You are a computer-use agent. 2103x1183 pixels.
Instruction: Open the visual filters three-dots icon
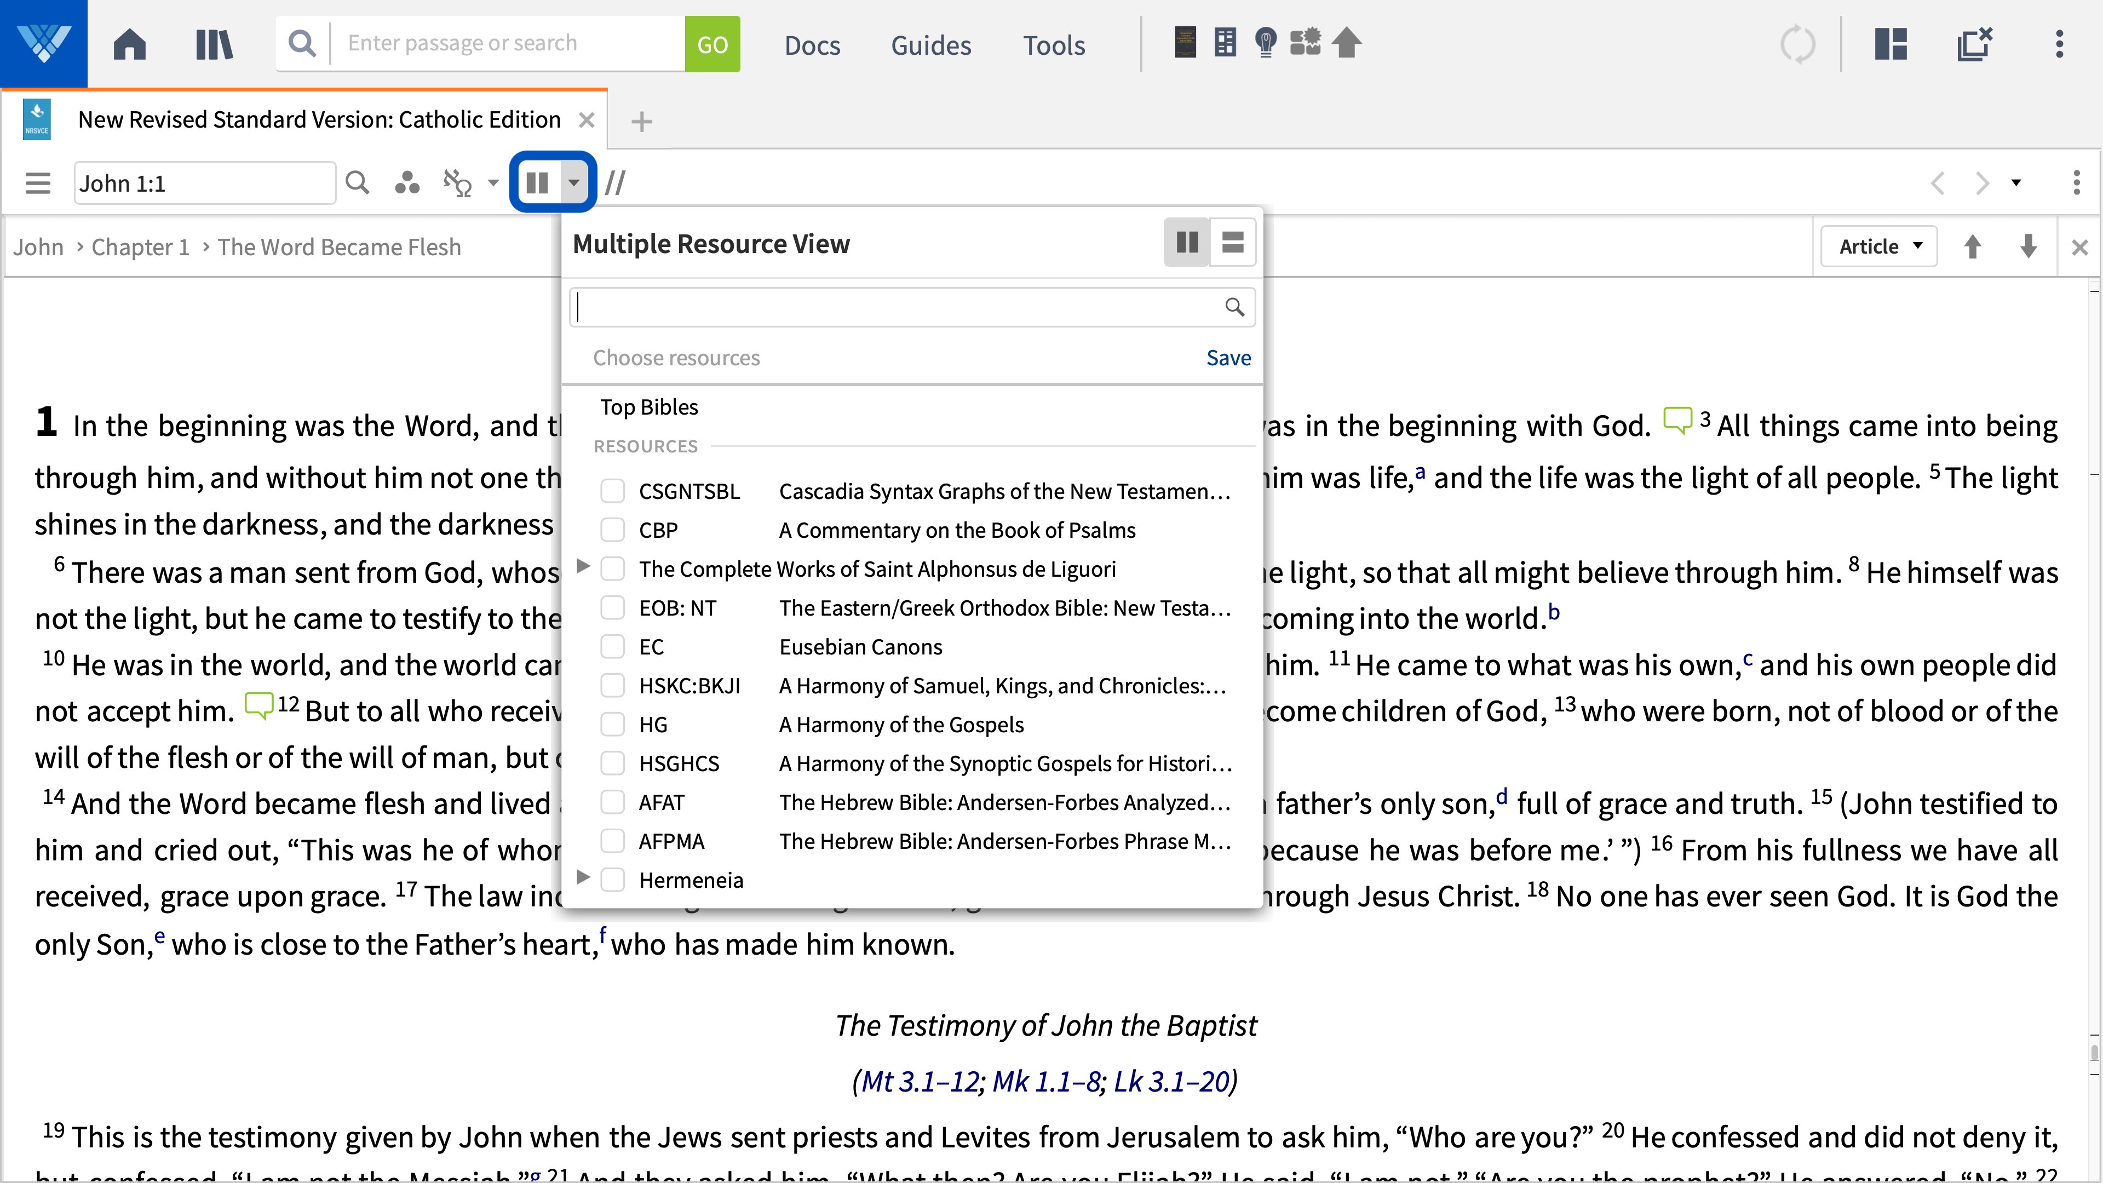point(406,183)
